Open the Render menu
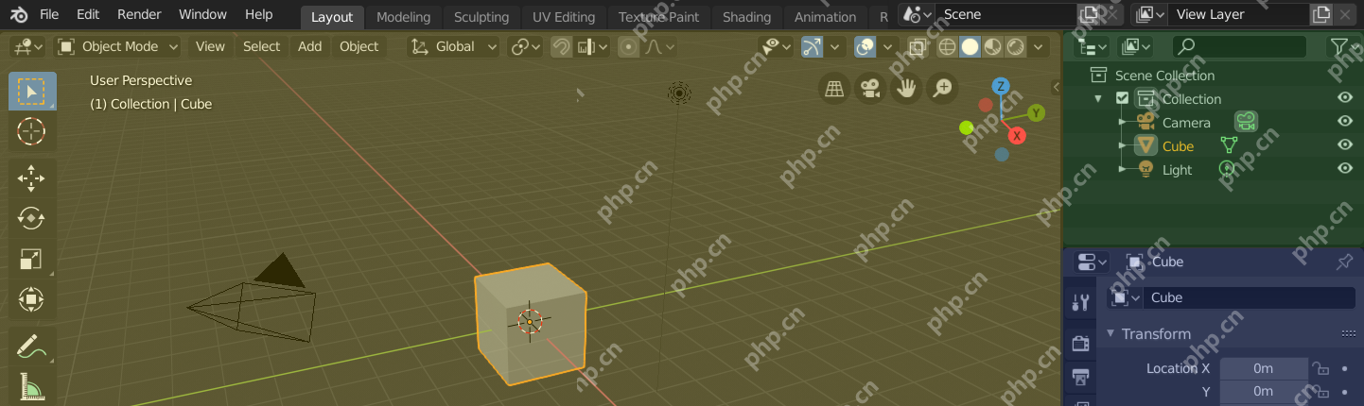This screenshot has height=406, width=1364. (x=139, y=14)
